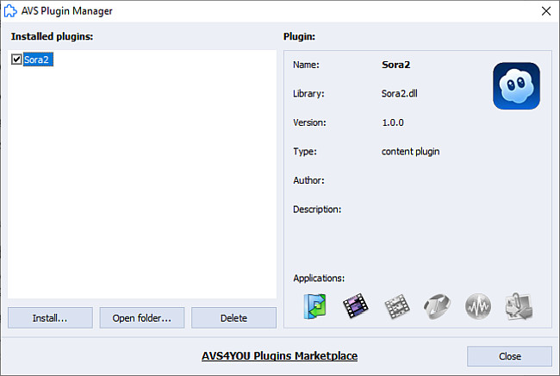Delete the selected plugin
Viewport: 560px width, 376px height.
(x=233, y=317)
